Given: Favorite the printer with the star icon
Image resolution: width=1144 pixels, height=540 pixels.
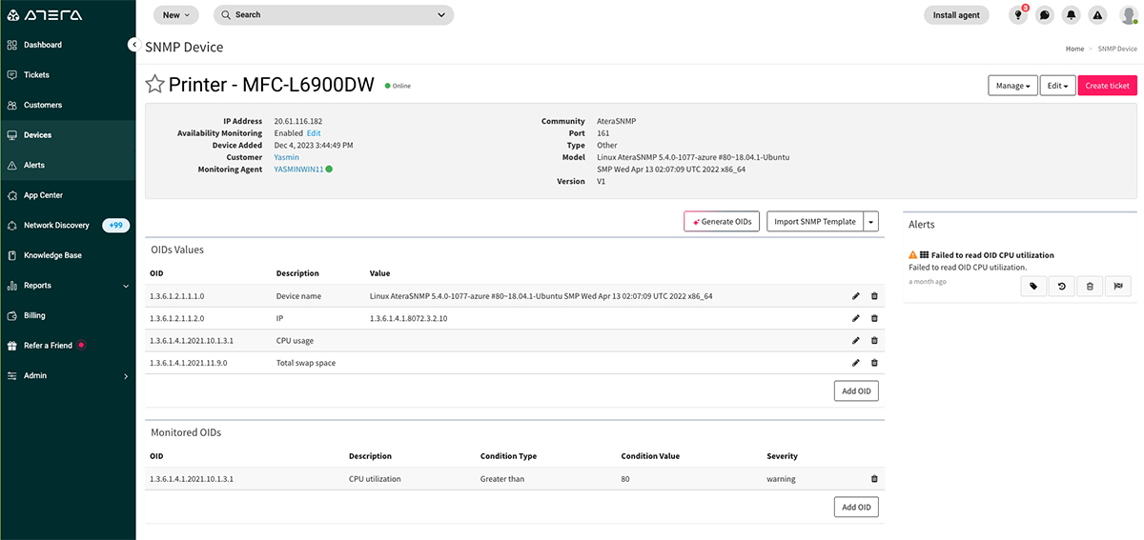Looking at the screenshot, I should 154,84.
